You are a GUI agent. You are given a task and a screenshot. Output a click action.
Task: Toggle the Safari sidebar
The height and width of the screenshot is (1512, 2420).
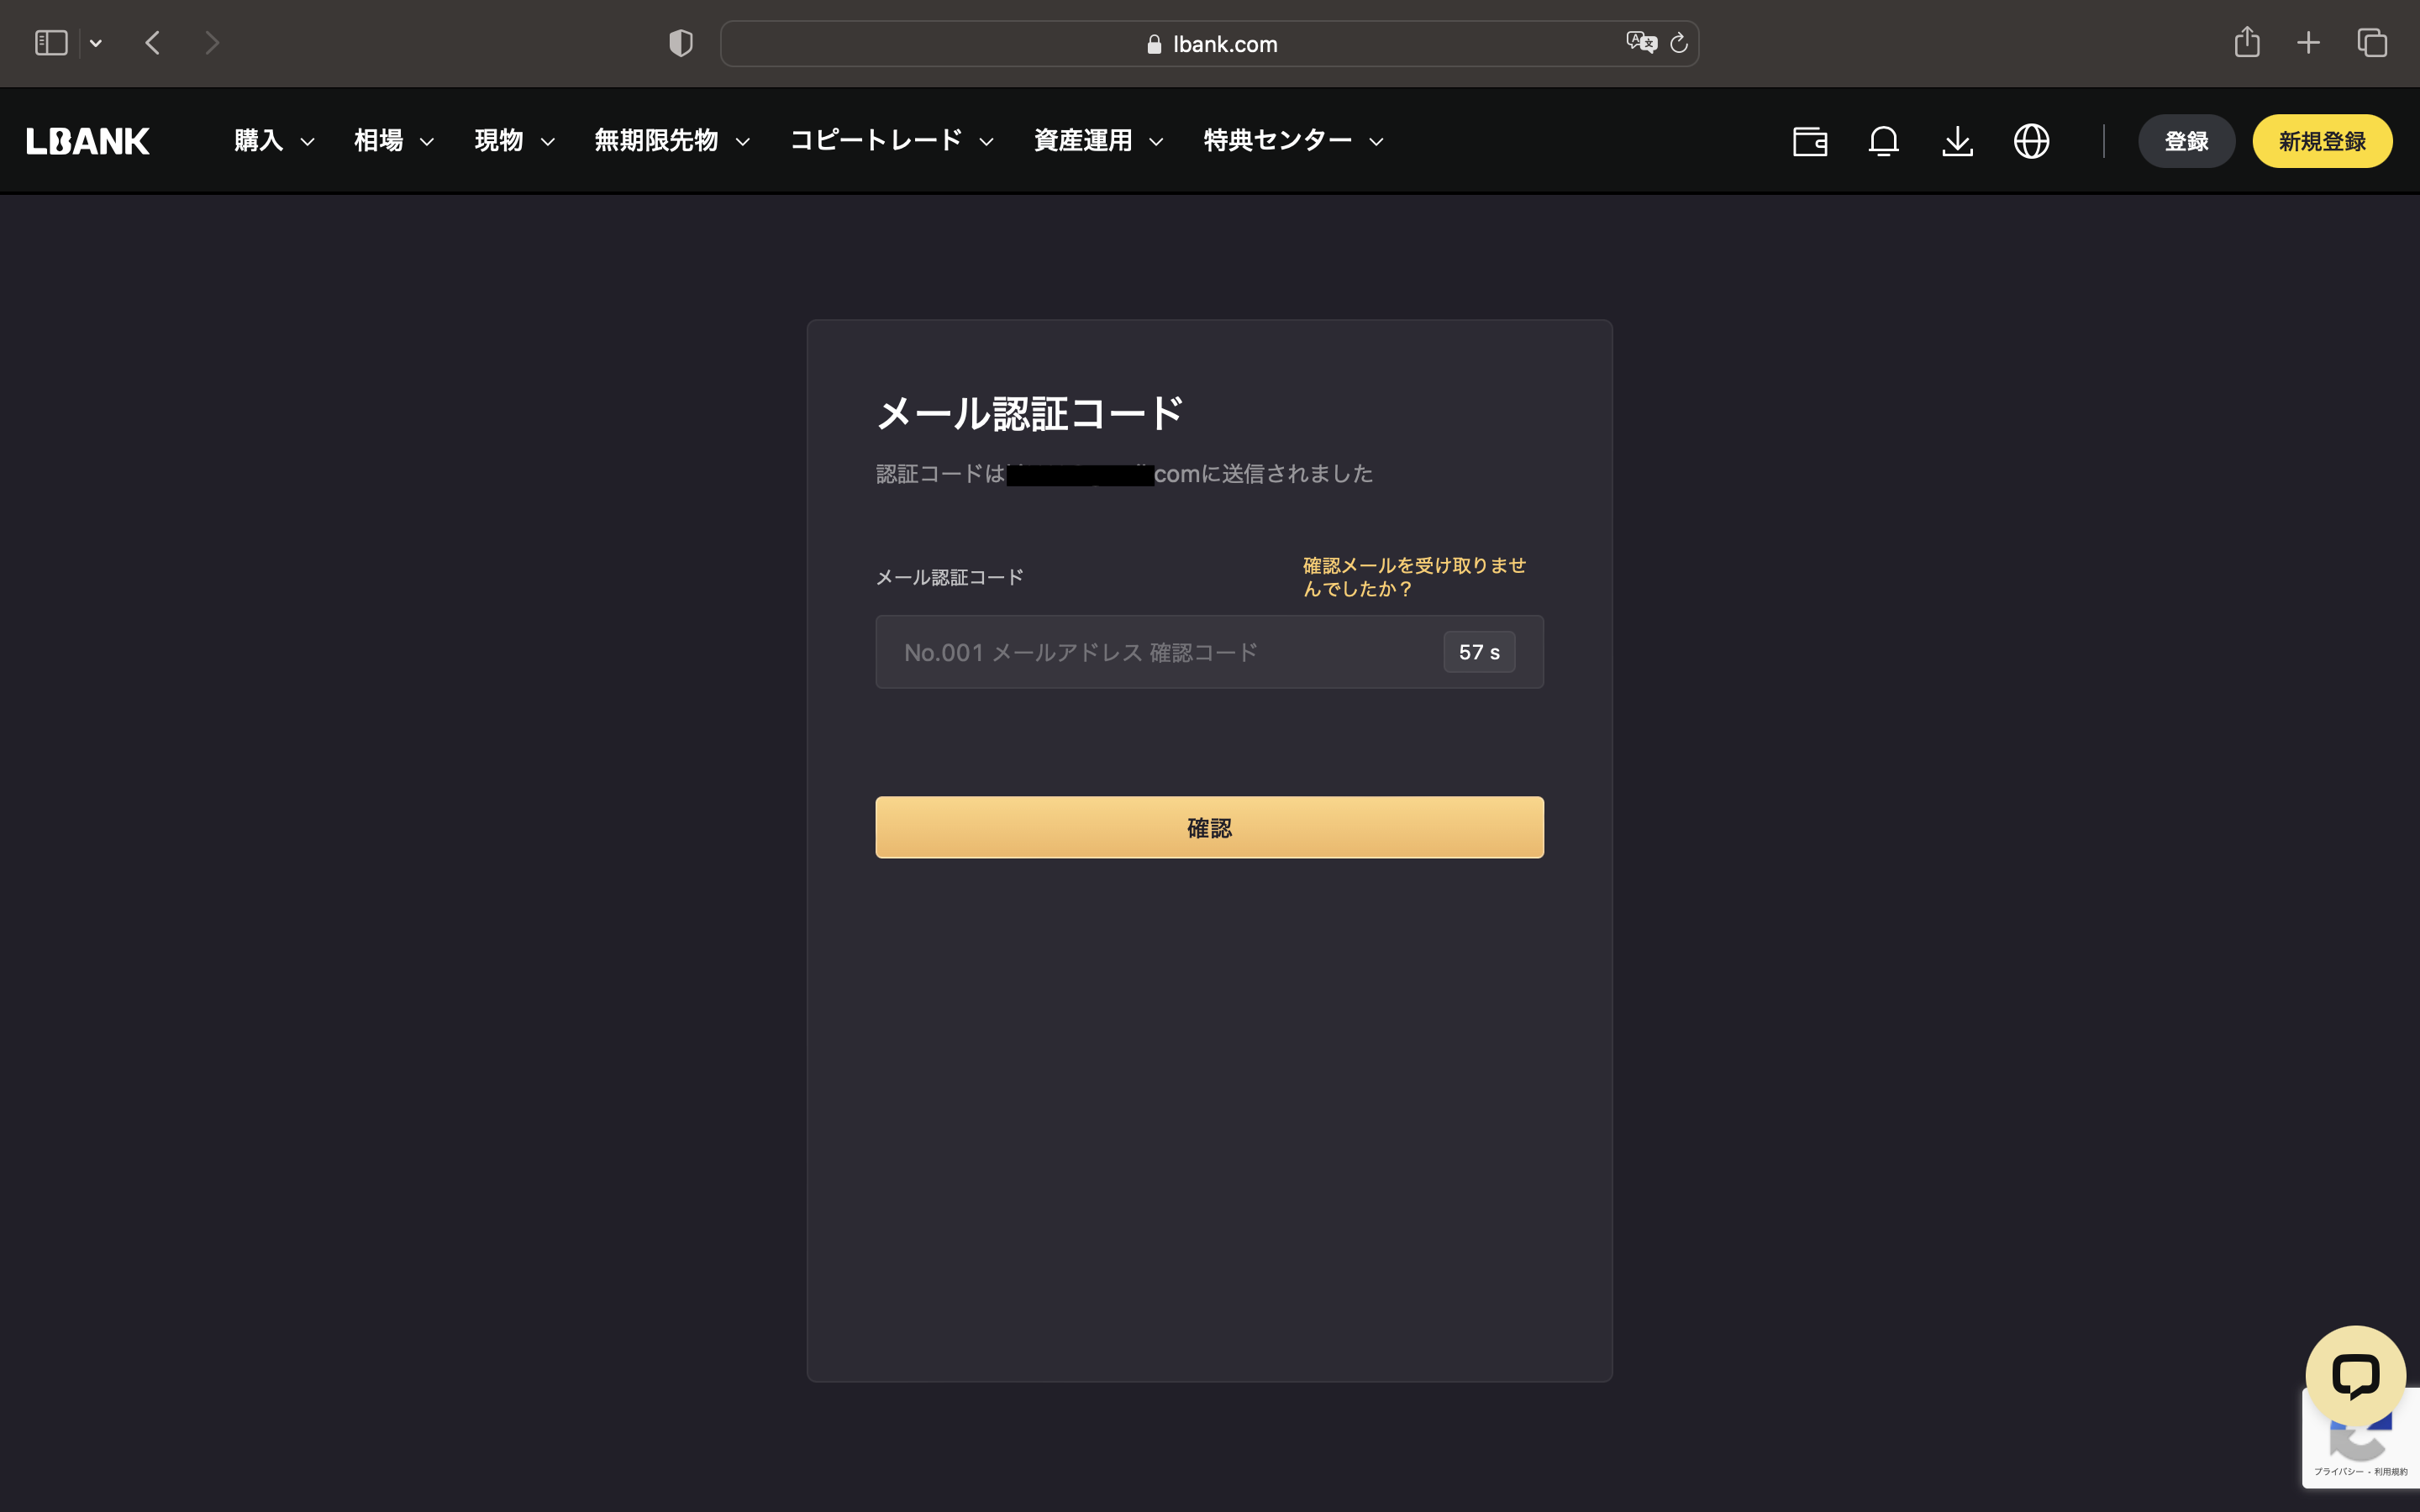[x=50, y=42]
